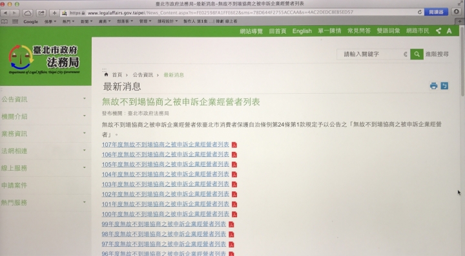Click the blue return/back icon beside printer
465x256 pixels.
click(444, 86)
